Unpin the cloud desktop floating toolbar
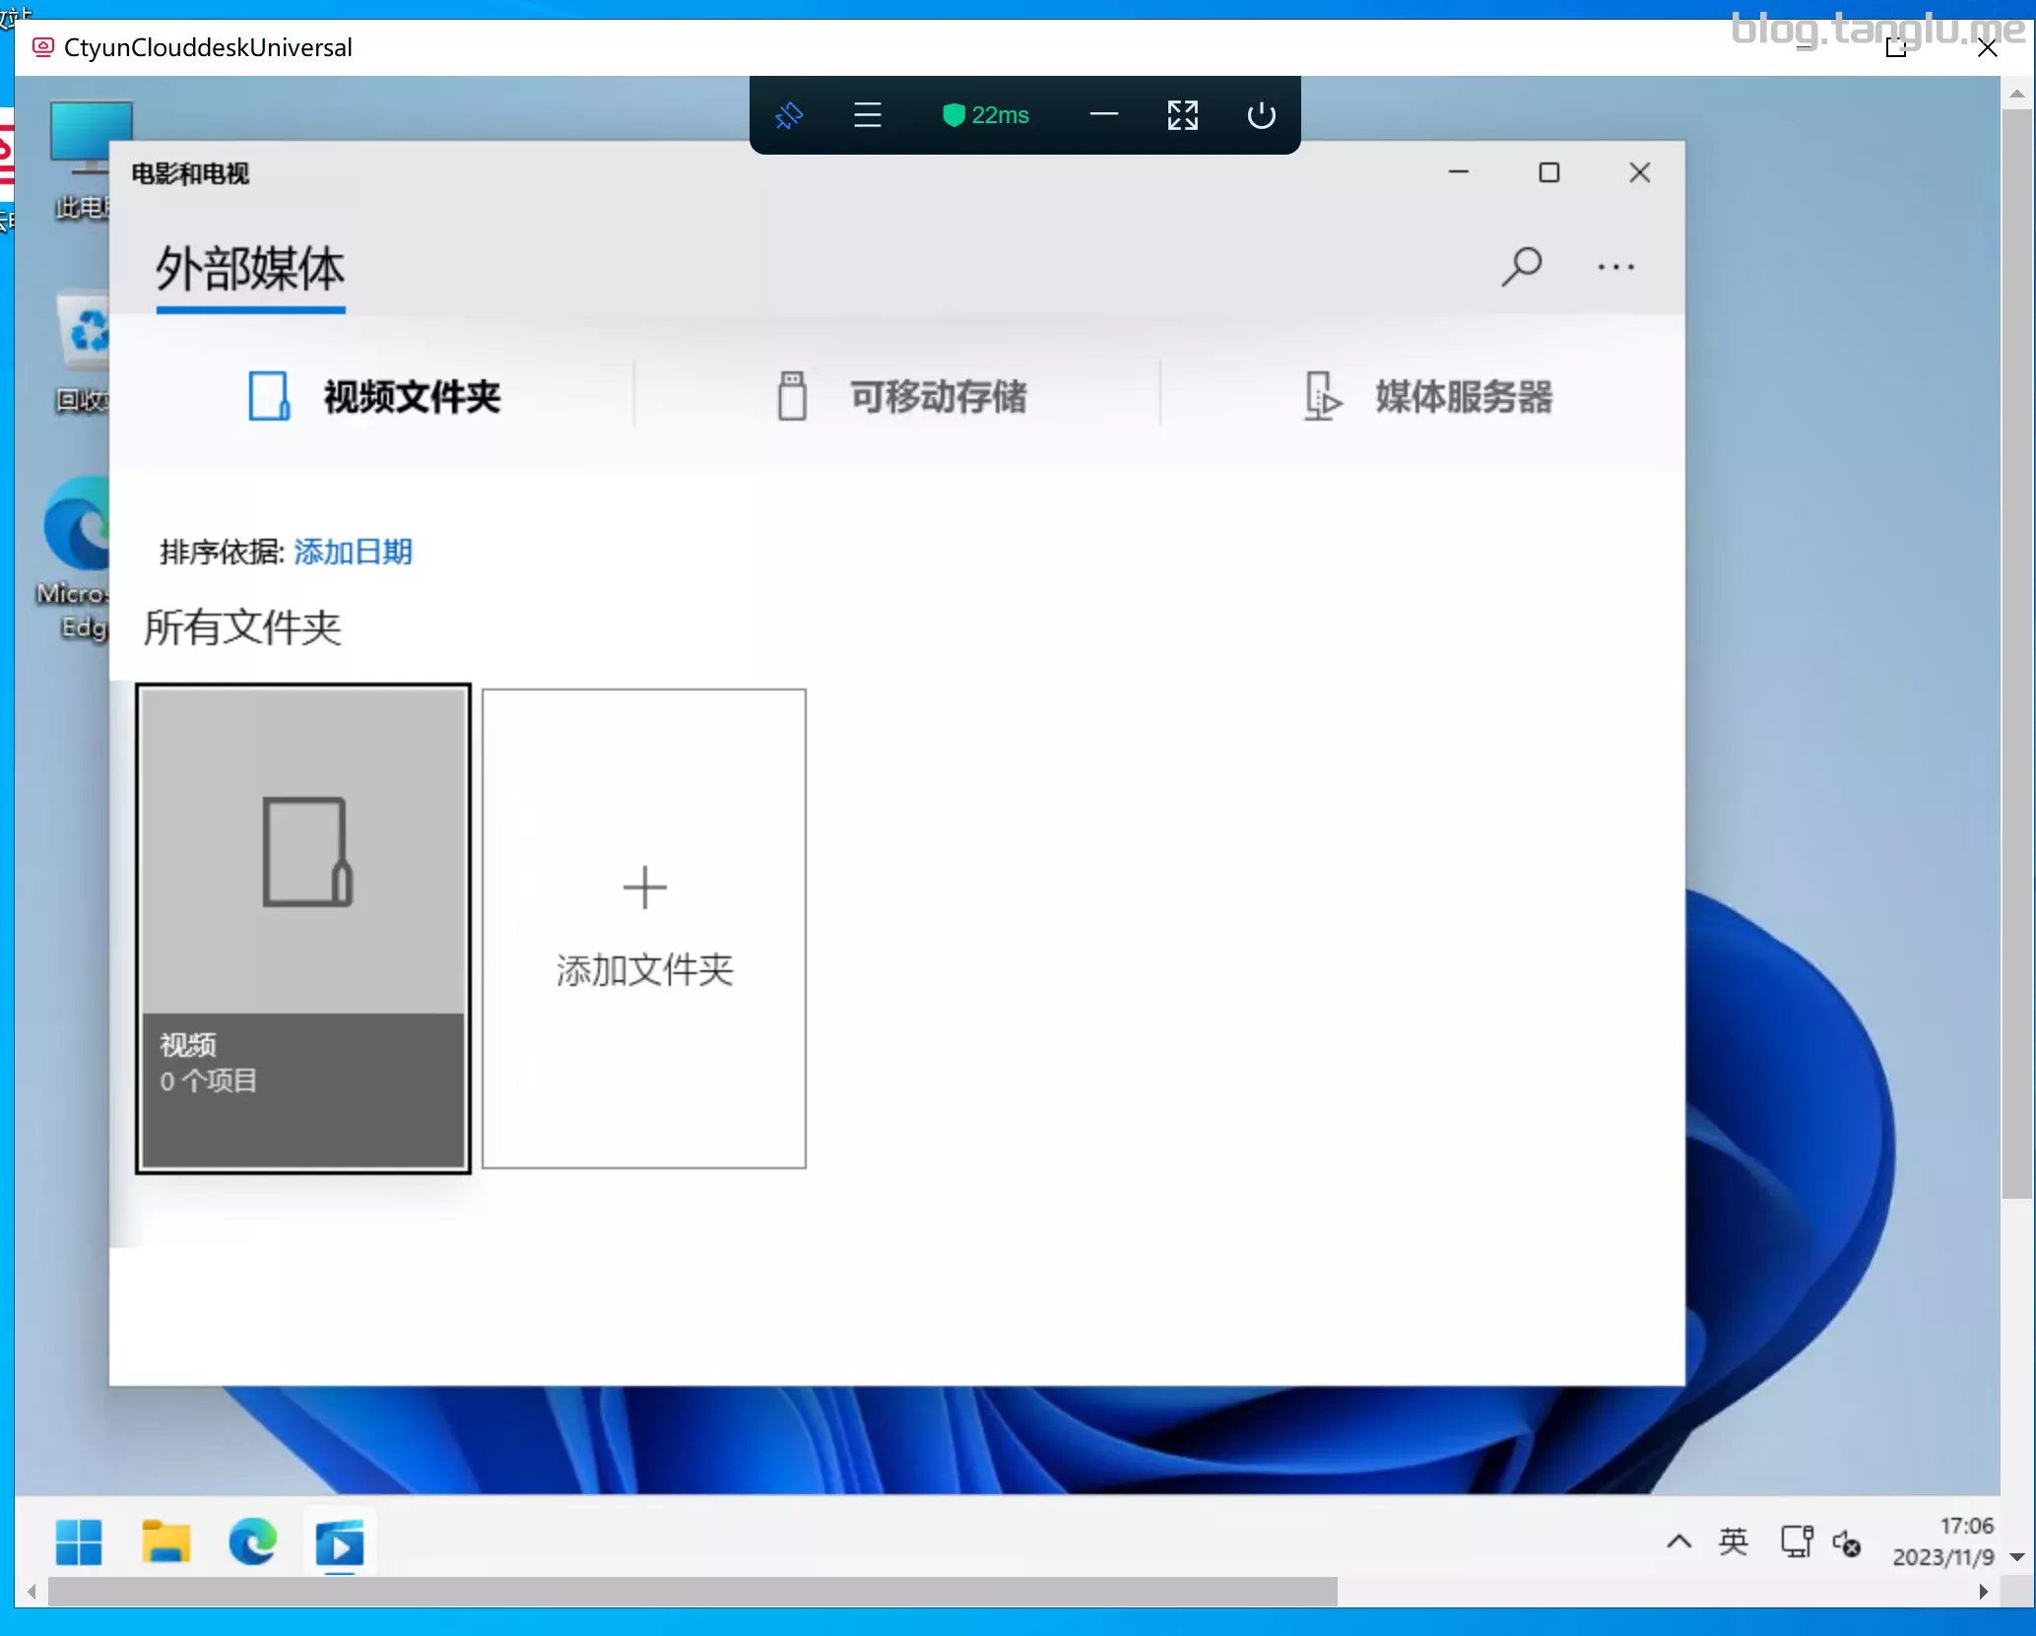 [789, 116]
